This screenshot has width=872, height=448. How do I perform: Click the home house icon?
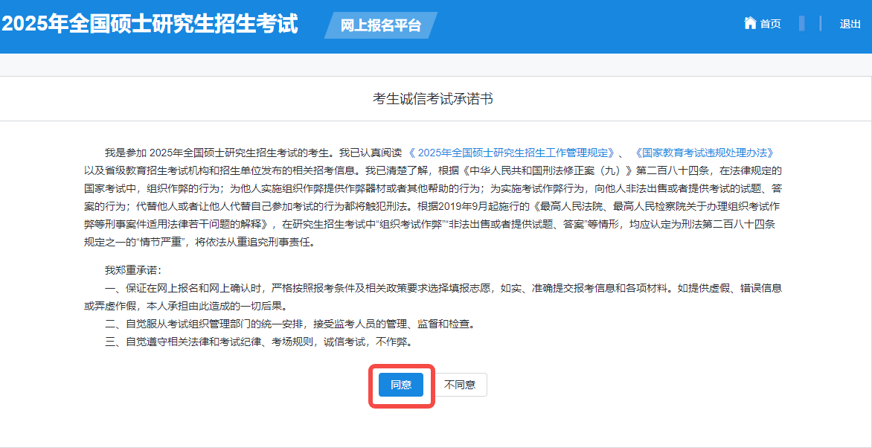click(750, 23)
